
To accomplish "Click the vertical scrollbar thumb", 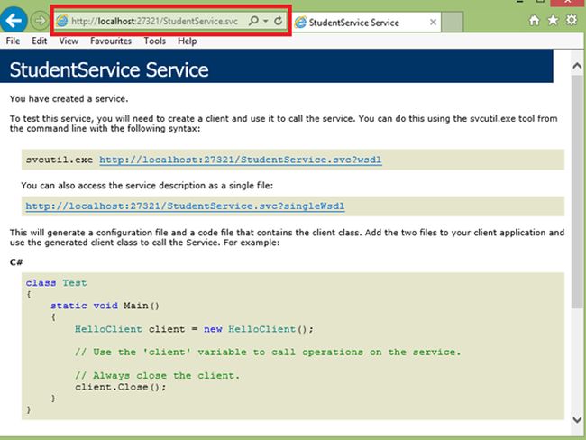I will (x=577, y=191).
